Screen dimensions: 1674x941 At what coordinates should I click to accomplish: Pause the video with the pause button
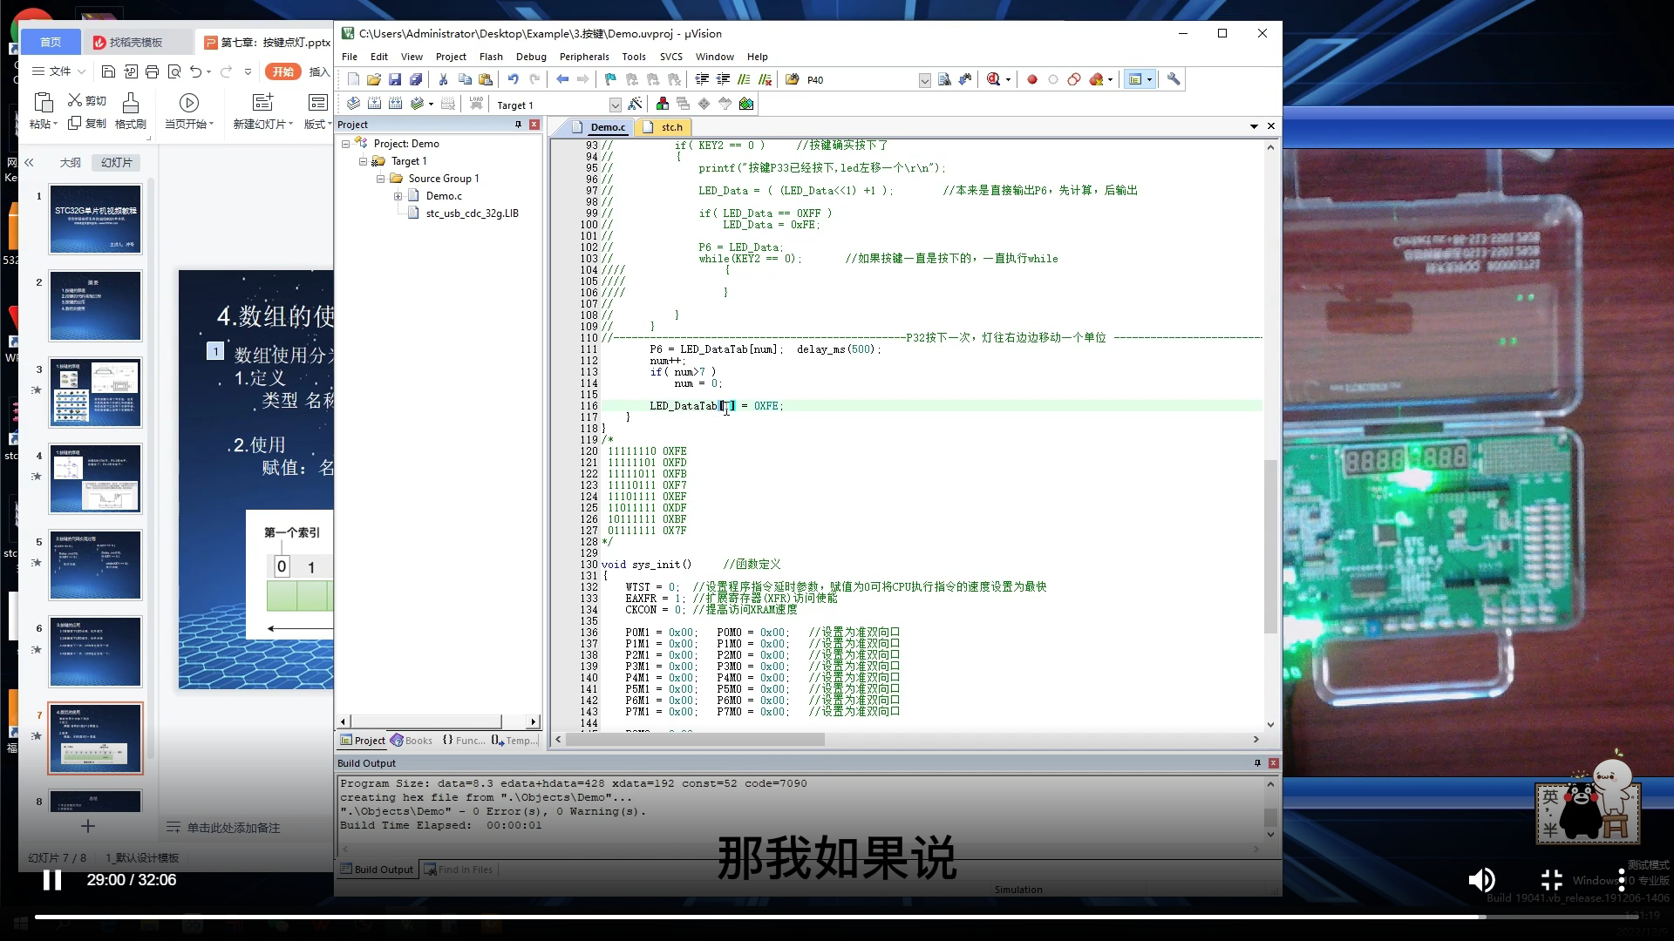coord(52,880)
